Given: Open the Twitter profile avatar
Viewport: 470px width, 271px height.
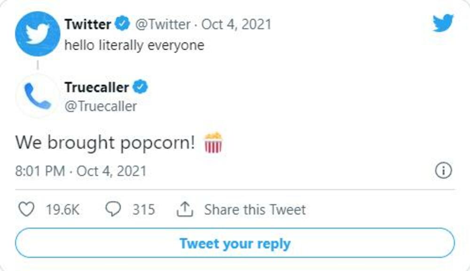Looking at the screenshot, I should click(x=37, y=34).
